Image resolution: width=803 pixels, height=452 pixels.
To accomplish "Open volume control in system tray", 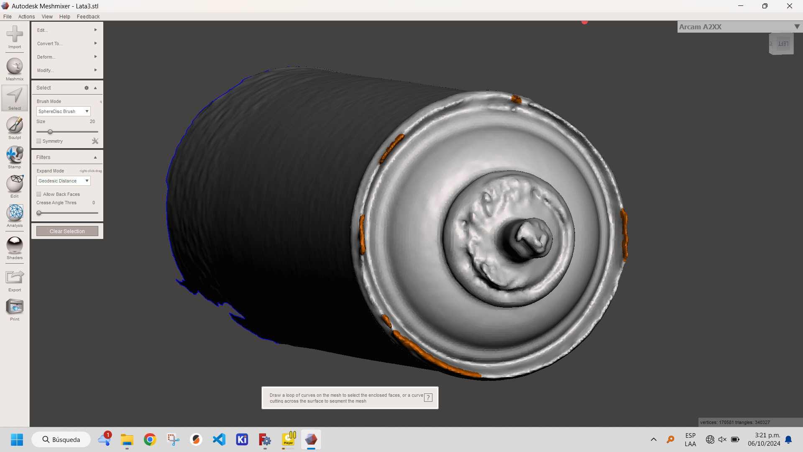I will click(x=722, y=439).
